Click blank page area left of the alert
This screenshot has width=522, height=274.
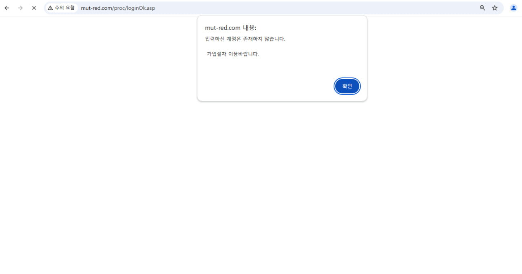(98, 82)
